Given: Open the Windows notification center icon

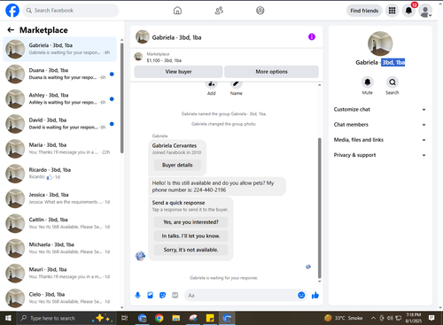Looking at the screenshot, I should 431,318.
